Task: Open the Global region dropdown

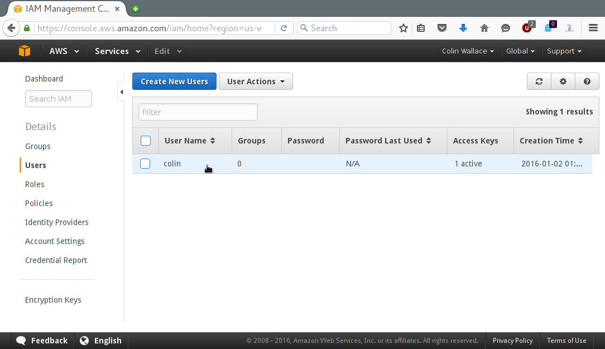Action: 520,51
